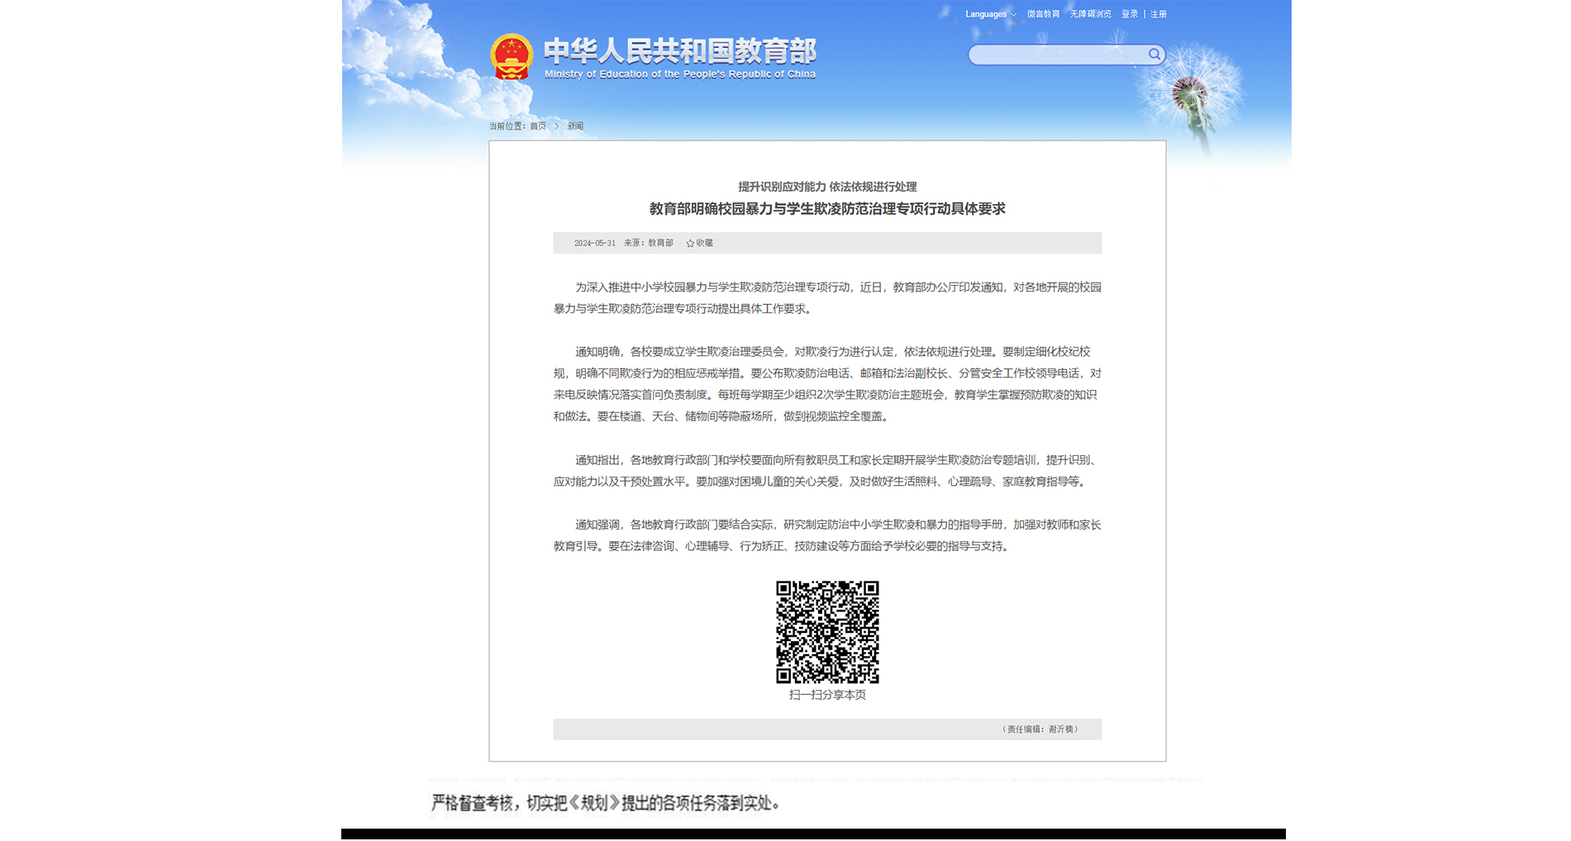Click the paragraph starting 为深入推进

click(827, 298)
